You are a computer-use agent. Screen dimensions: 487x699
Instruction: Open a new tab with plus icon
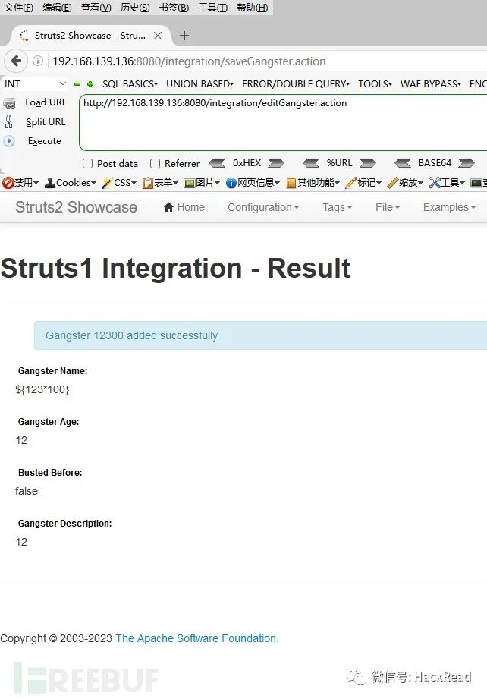coord(184,36)
